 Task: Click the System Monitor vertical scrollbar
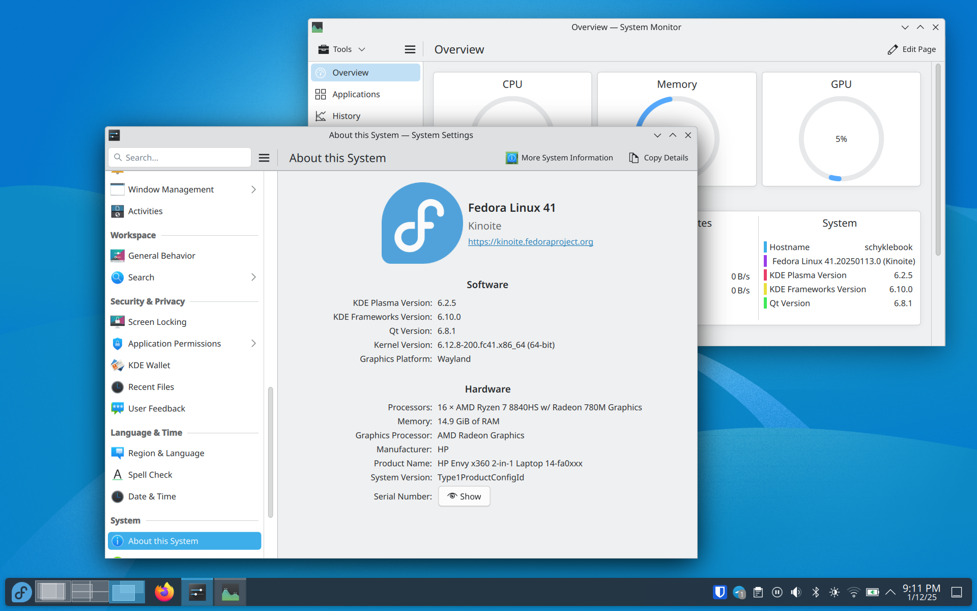tap(938, 159)
